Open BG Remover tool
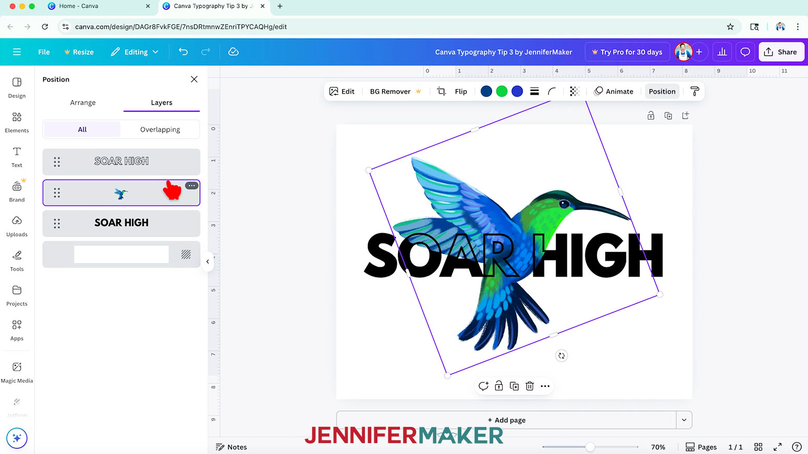The width and height of the screenshot is (808, 454). pyautogui.click(x=396, y=91)
